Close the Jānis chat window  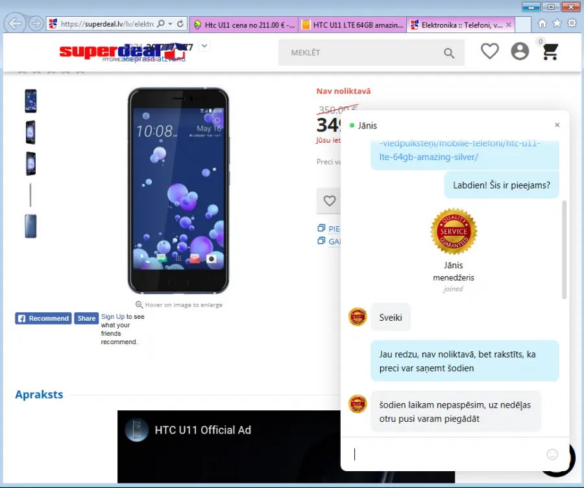[557, 125]
